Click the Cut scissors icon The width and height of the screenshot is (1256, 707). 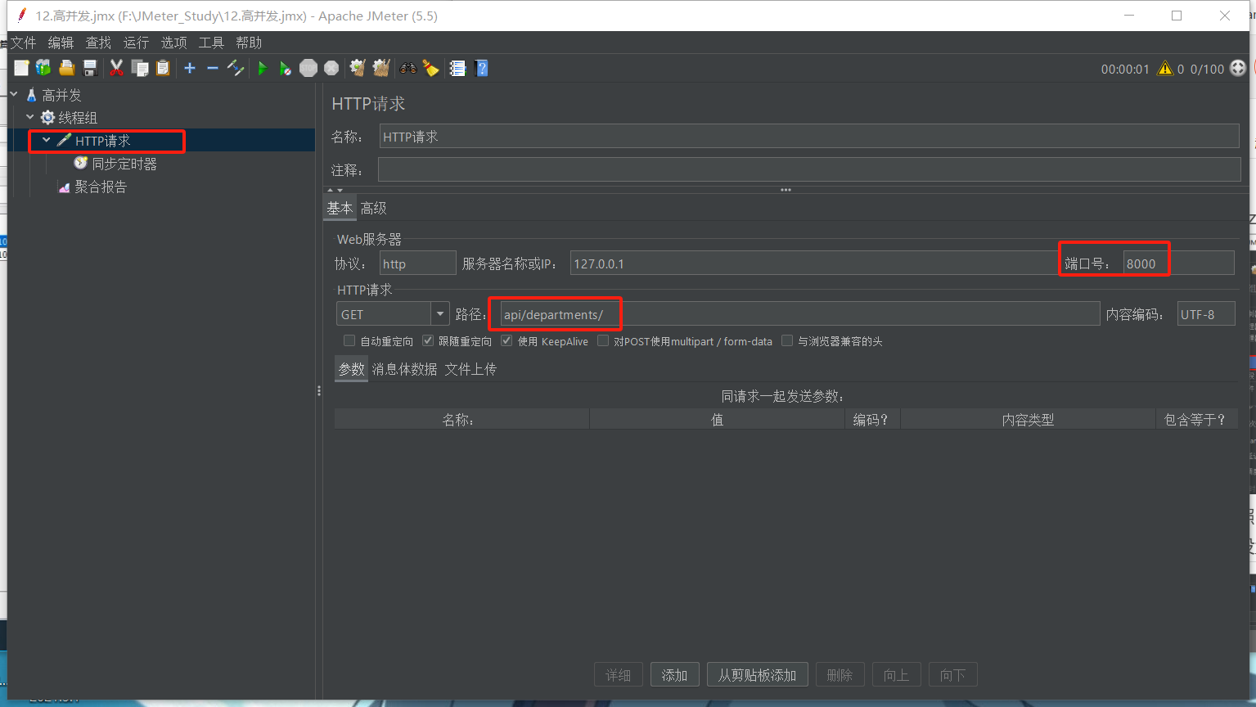pyautogui.click(x=116, y=68)
